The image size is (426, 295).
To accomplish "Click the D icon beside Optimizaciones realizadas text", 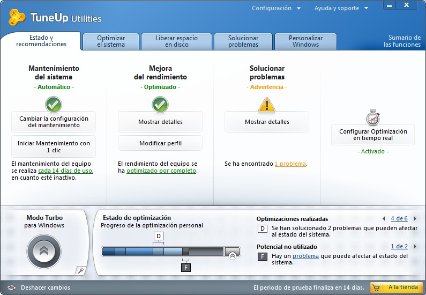I will pyautogui.click(x=263, y=228).
